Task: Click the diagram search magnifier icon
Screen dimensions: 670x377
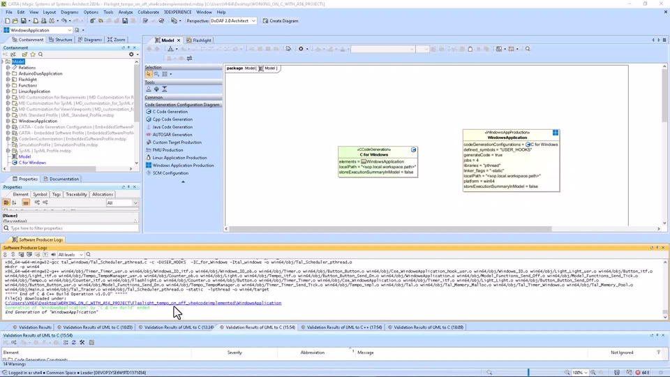Action: pos(528,49)
